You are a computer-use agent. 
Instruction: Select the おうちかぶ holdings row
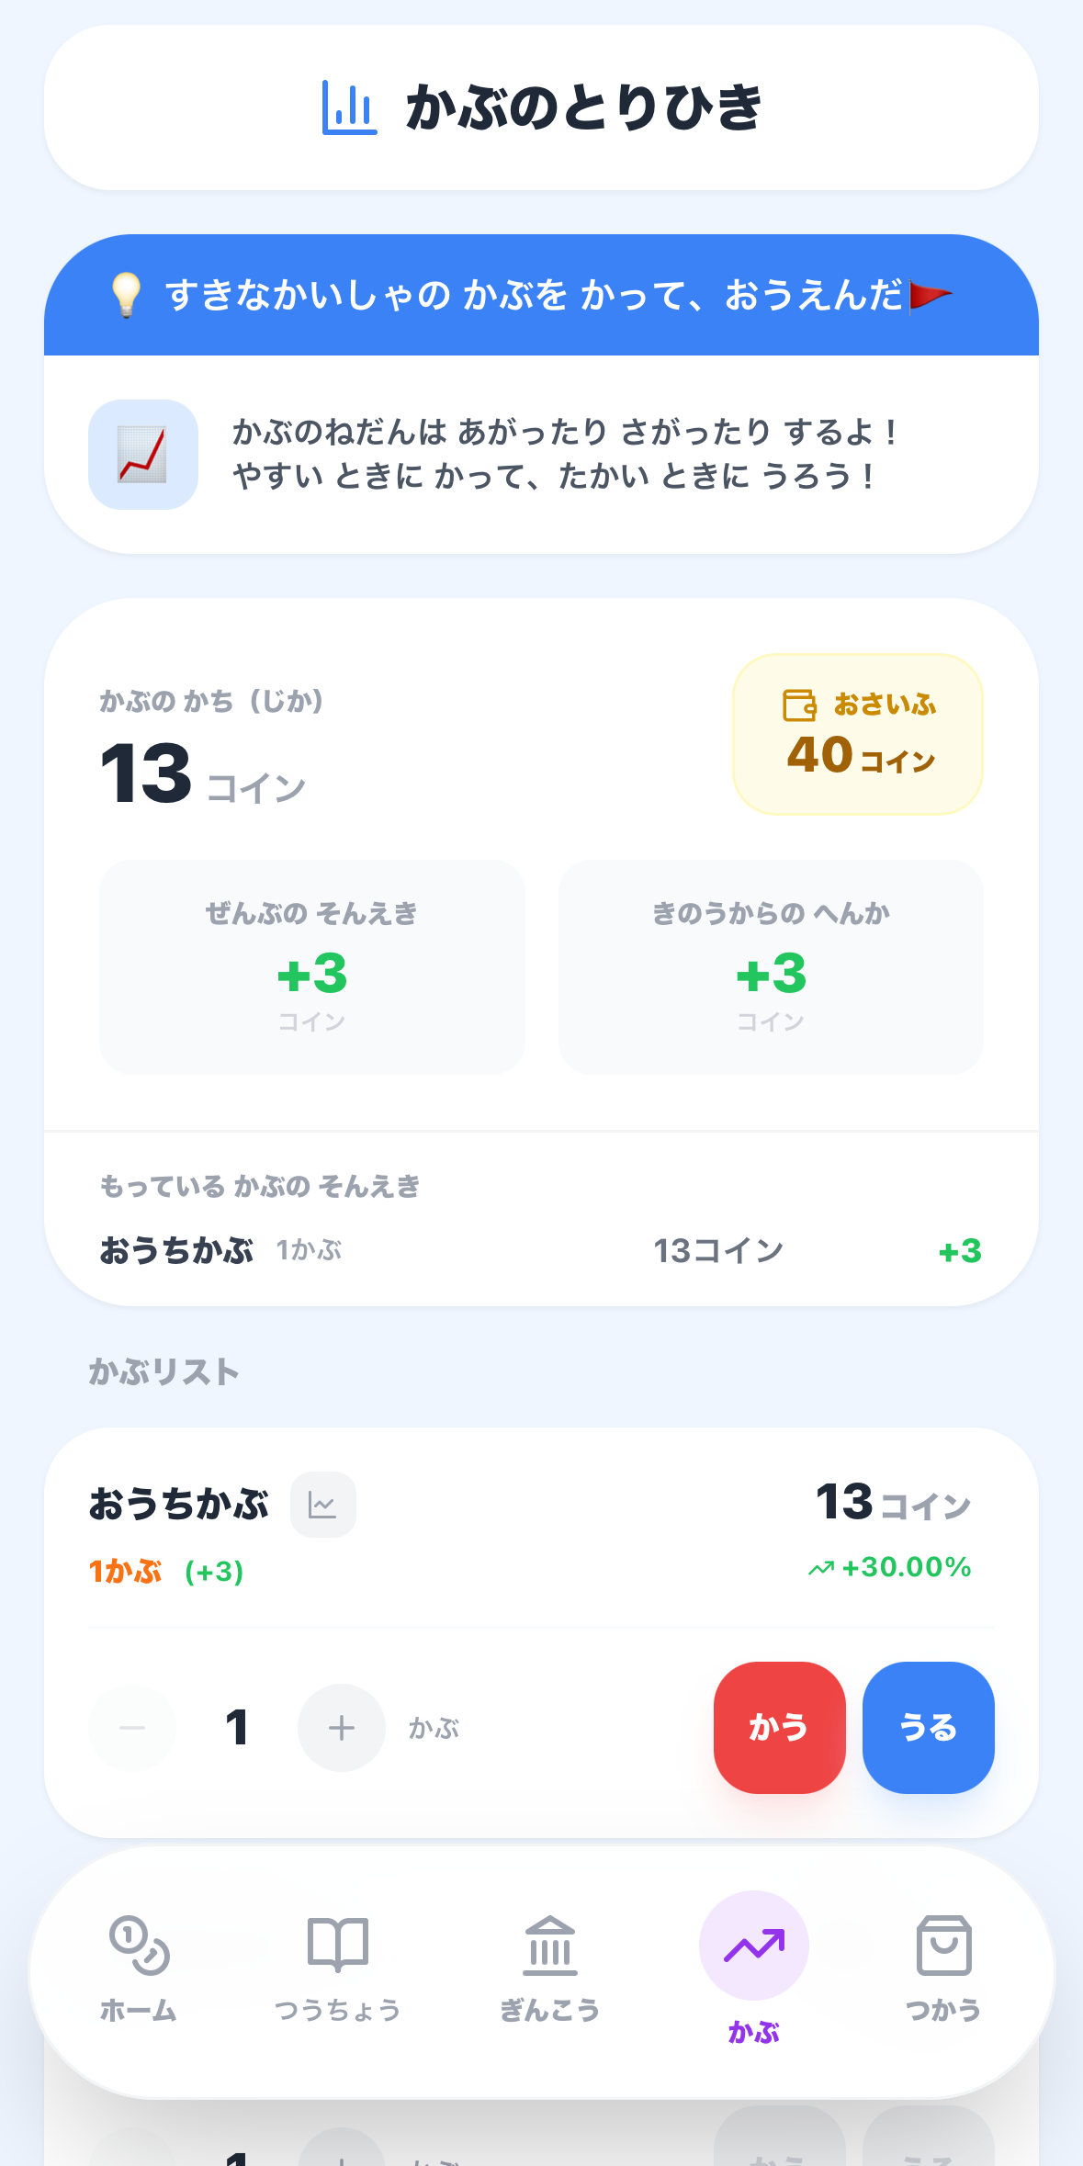click(x=541, y=1251)
